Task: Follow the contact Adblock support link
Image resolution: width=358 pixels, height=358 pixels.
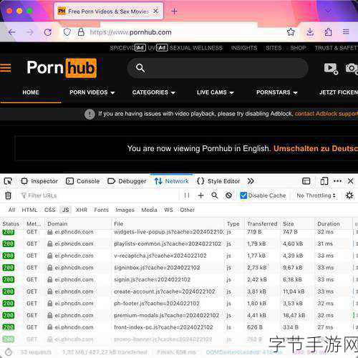Action: click(x=326, y=114)
